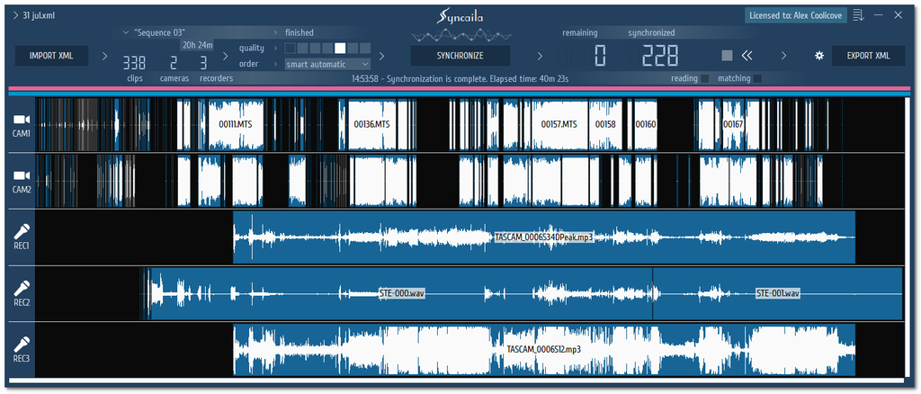
Task: Click the double-arrow rewind icon
Action: click(x=747, y=56)
